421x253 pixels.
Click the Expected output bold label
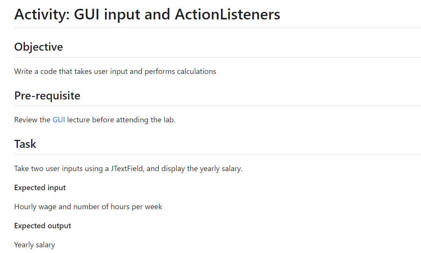point(42,226)
